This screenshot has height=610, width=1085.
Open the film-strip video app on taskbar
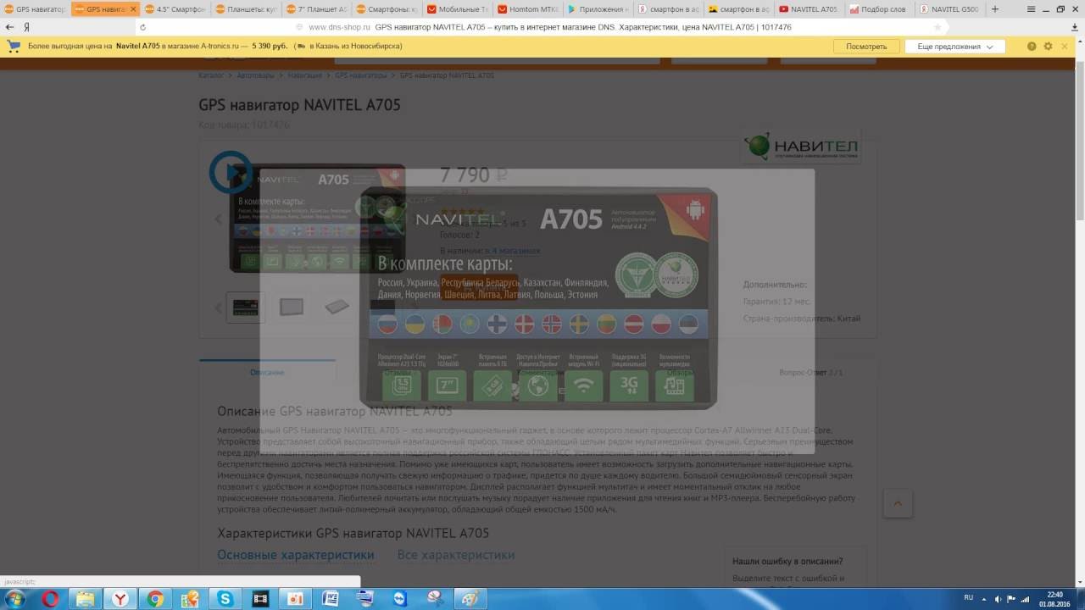click(260, 599)
